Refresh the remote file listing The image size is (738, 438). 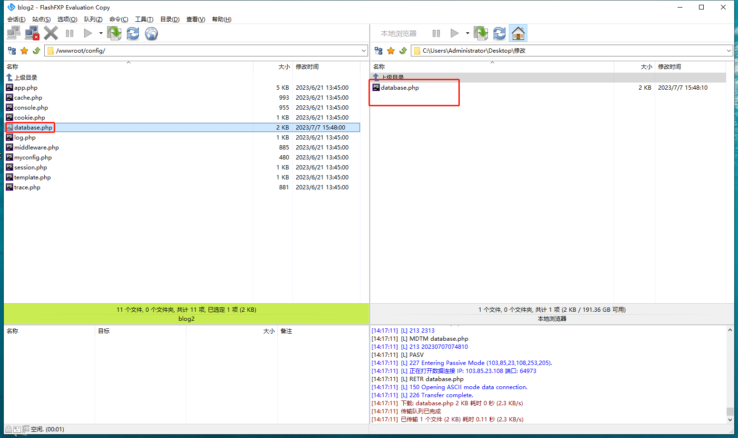(133, 33)
